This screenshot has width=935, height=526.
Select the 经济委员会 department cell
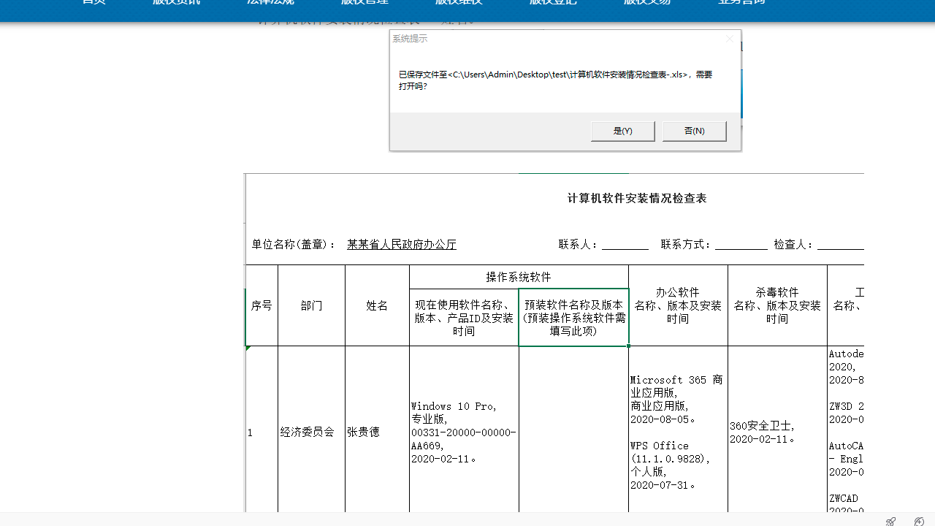(311, 432)
